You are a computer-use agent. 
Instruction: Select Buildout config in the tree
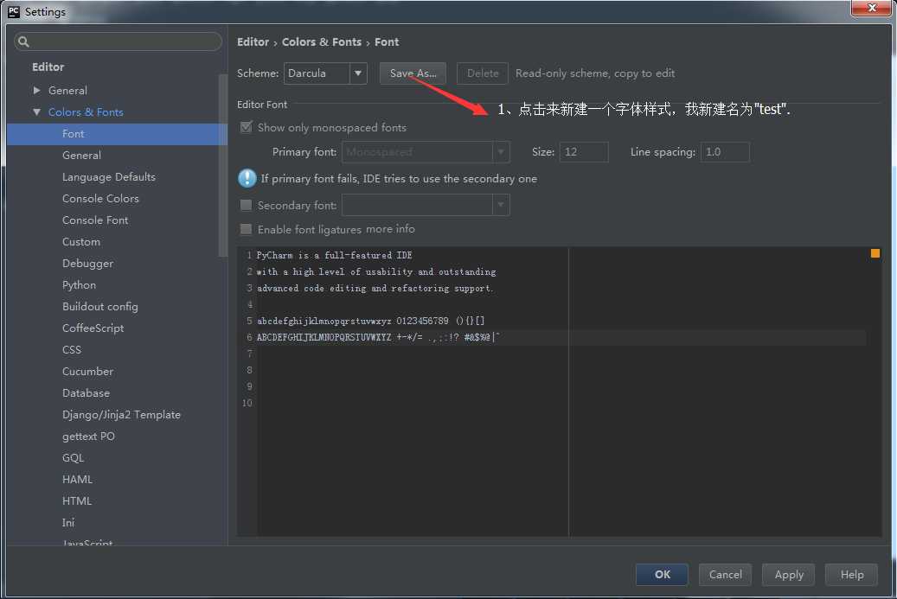click(100, 306)
